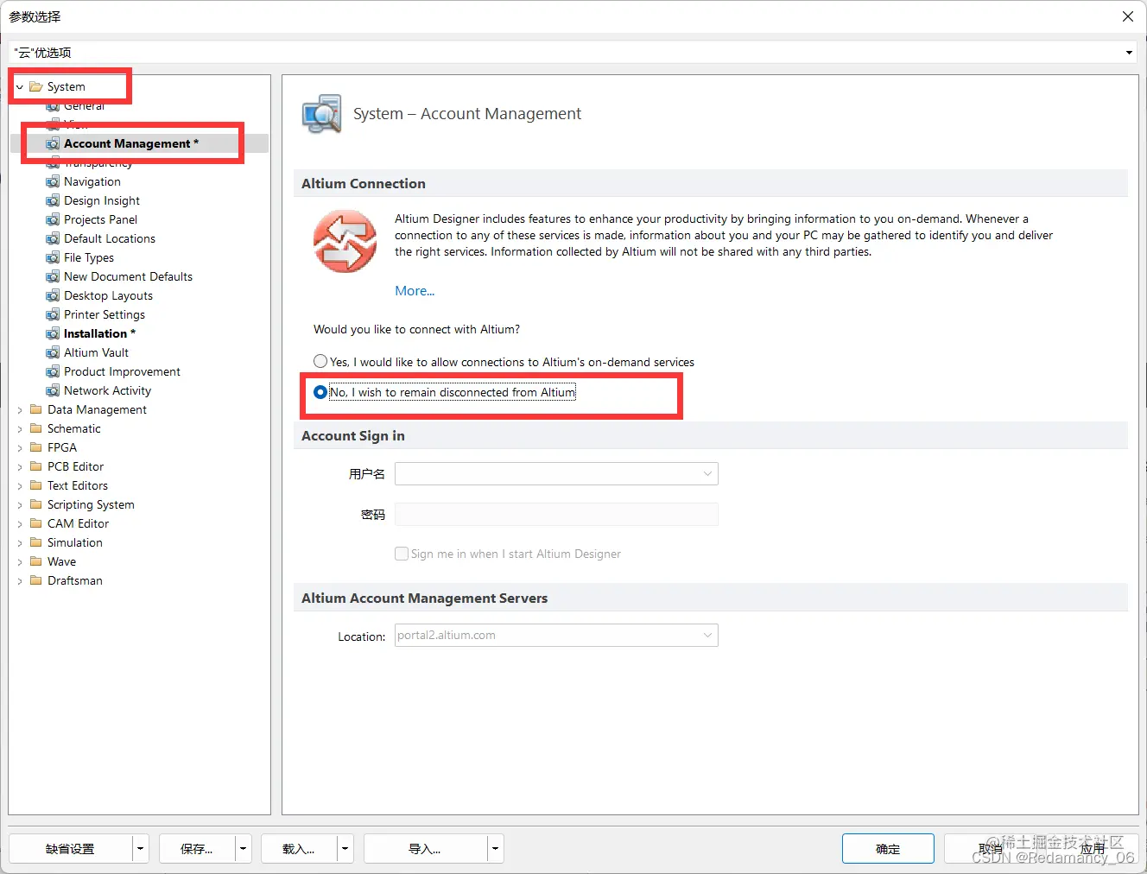Click the Schematic folder icon

[x=36, y=428]
